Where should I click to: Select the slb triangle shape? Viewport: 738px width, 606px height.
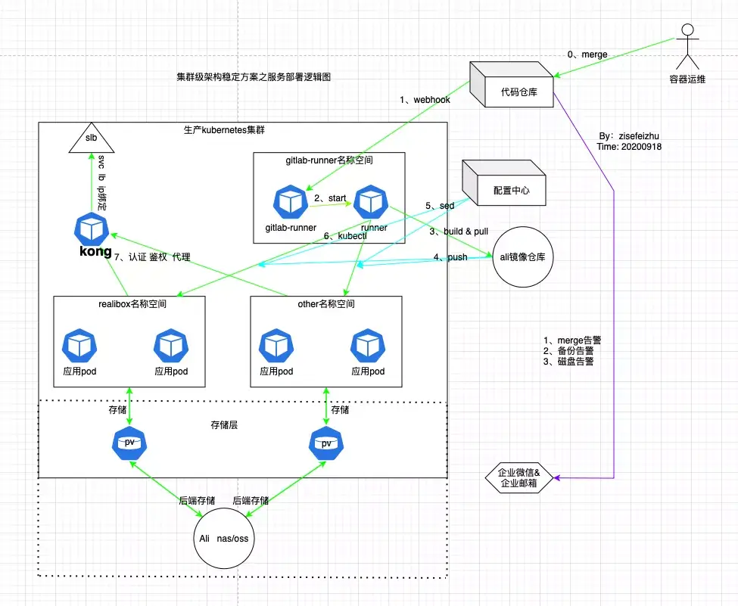91,138
